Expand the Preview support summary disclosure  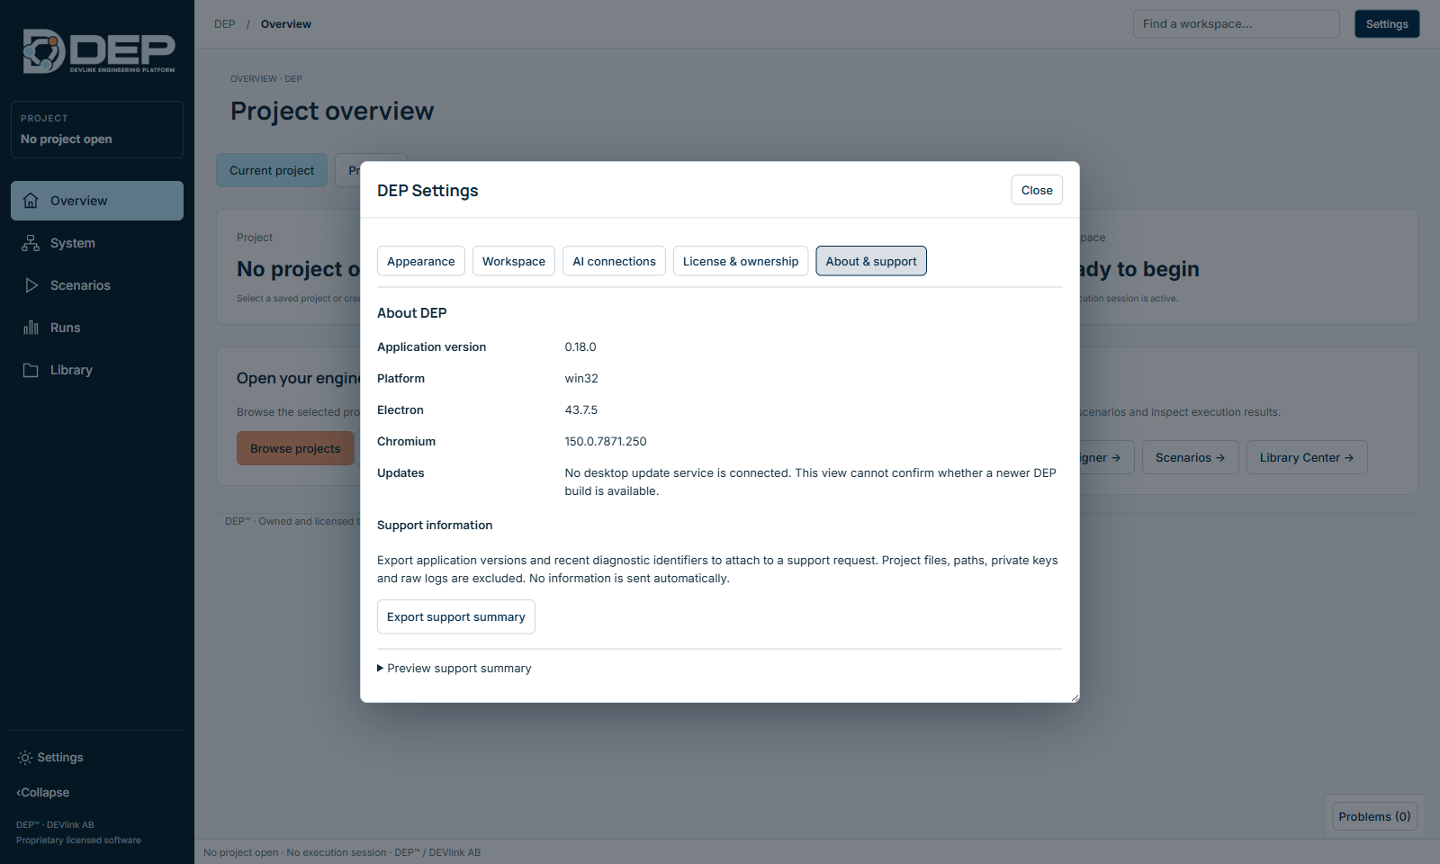[x=454, y=668]
